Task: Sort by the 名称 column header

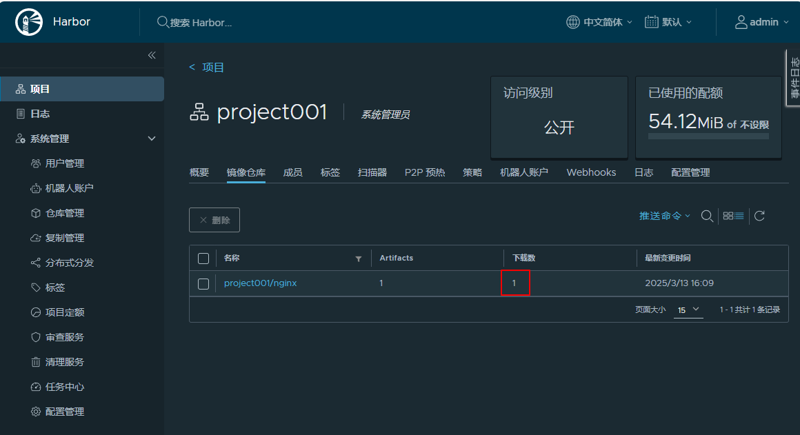Action: click(232, 258)
